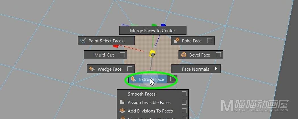Screen dimensions: 298x119
Task: Click the Extrude Face icon
Action: tap(133, 79)
